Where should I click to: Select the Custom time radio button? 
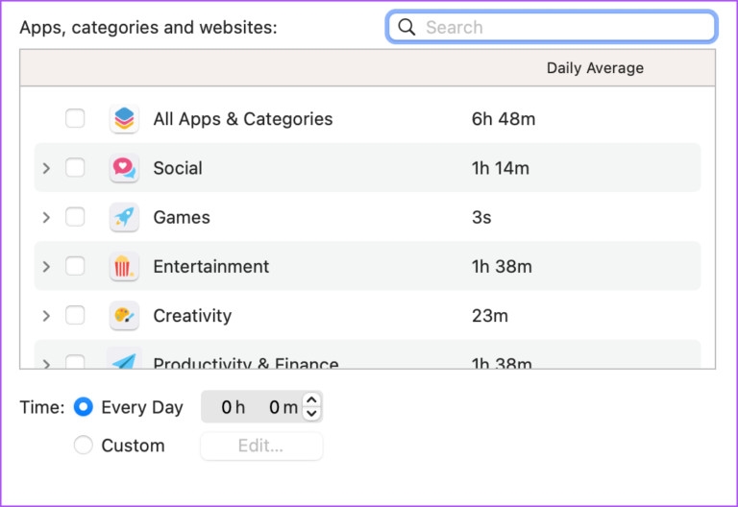tap(84, 445)
